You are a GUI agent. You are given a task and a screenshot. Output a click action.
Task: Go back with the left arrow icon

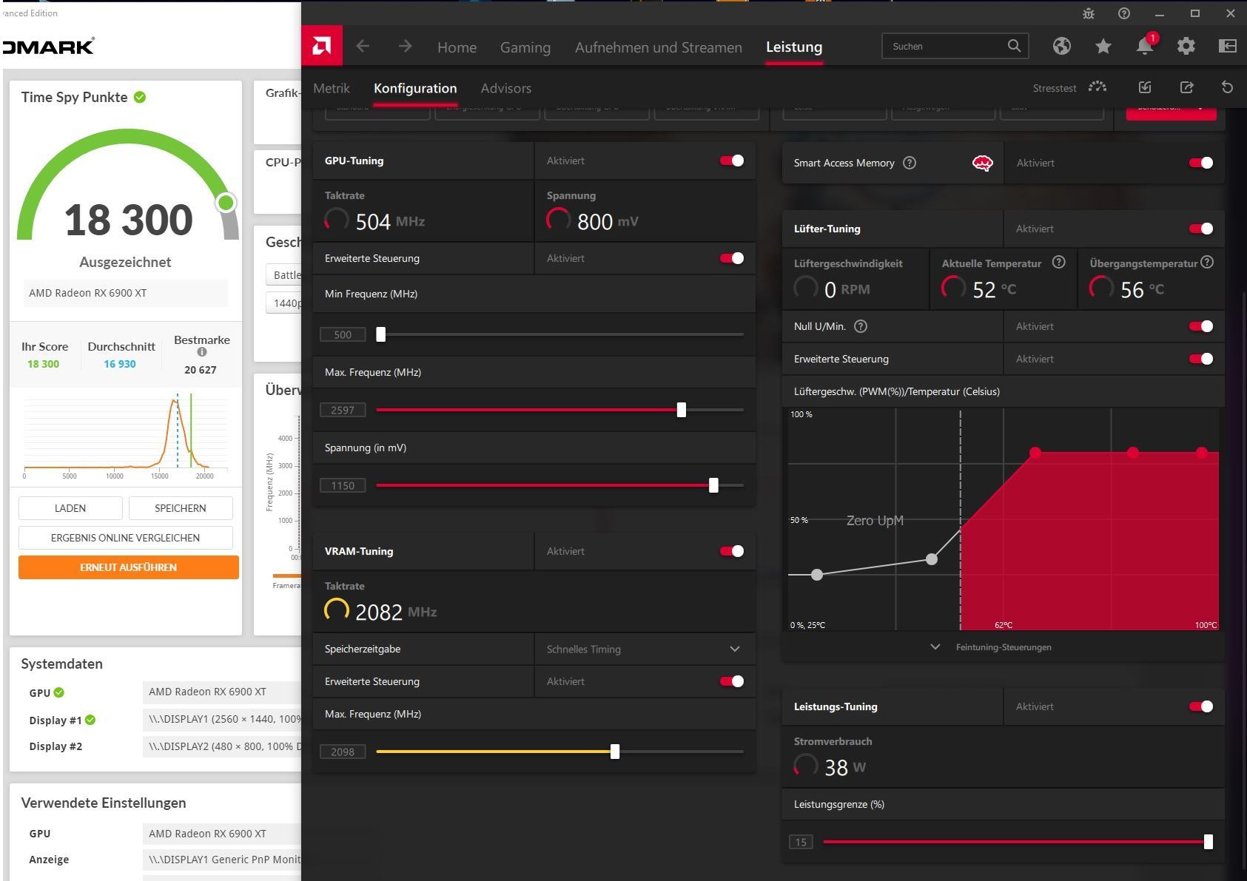point(363,46)
